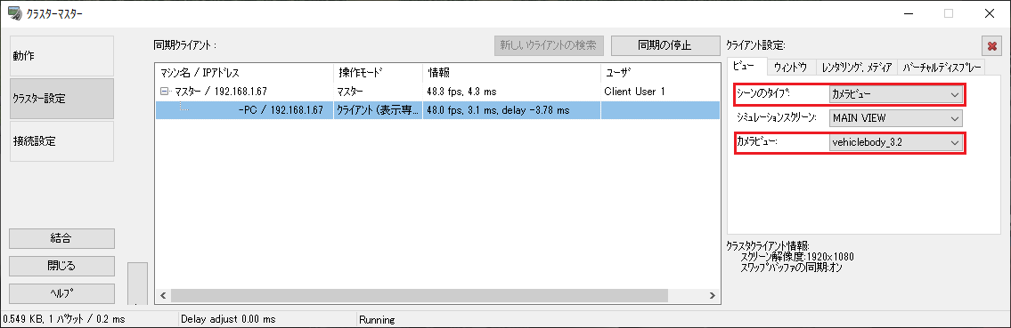
Task: Switch to the ウィンドウ tab
Action: tap(791, 67)
